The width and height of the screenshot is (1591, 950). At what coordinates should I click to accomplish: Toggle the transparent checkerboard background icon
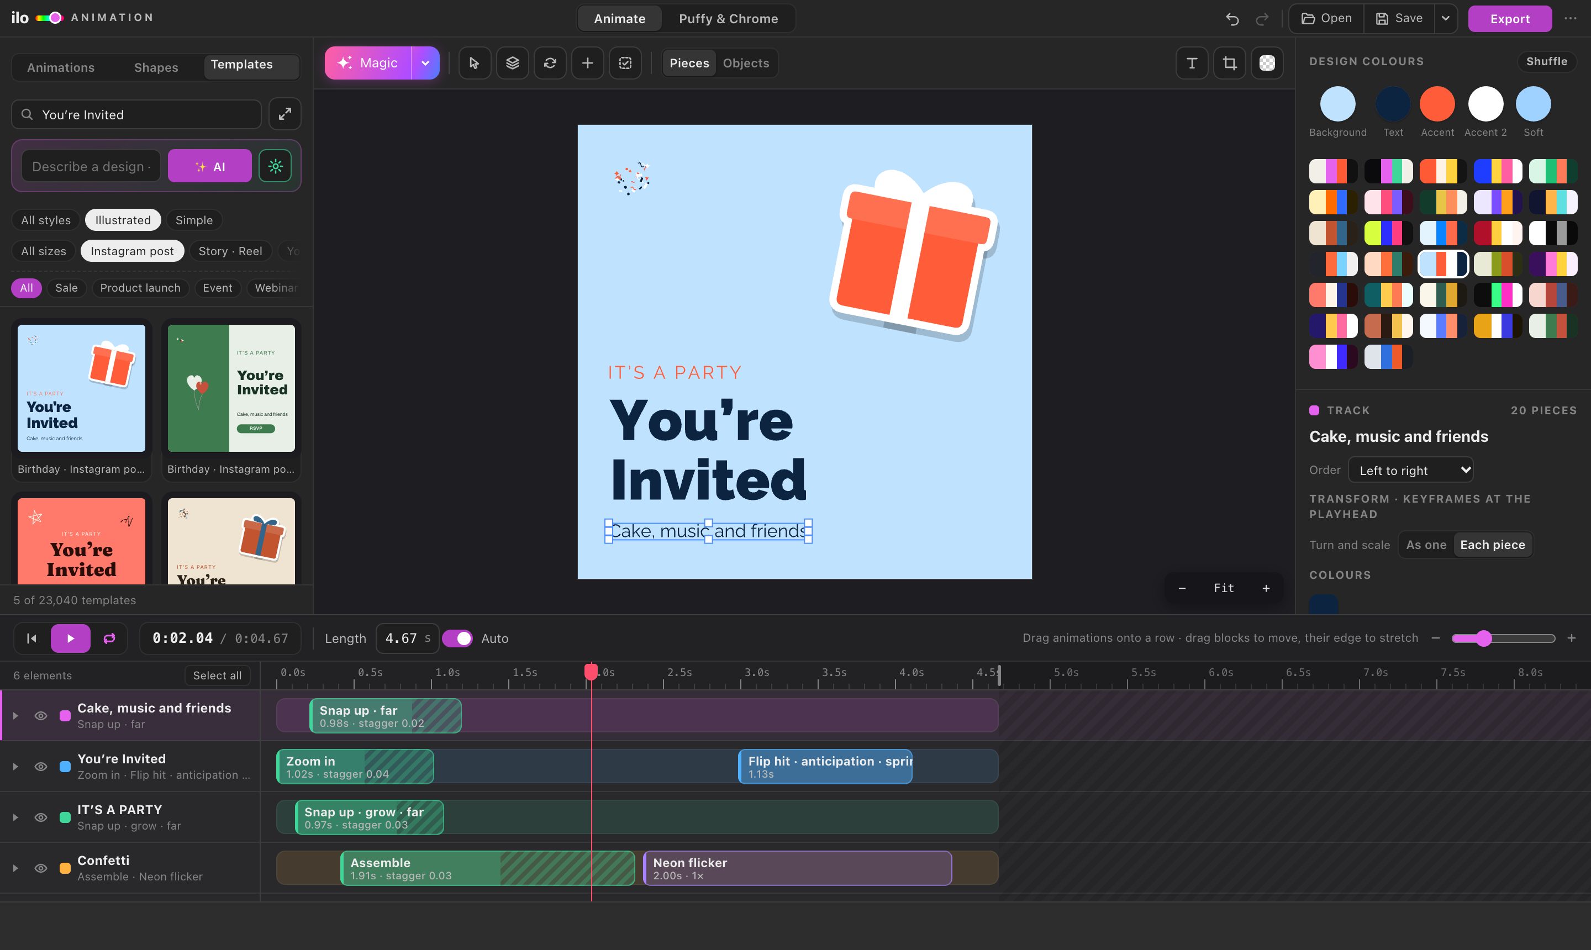pyautogui.click(x=1267, y=63)
